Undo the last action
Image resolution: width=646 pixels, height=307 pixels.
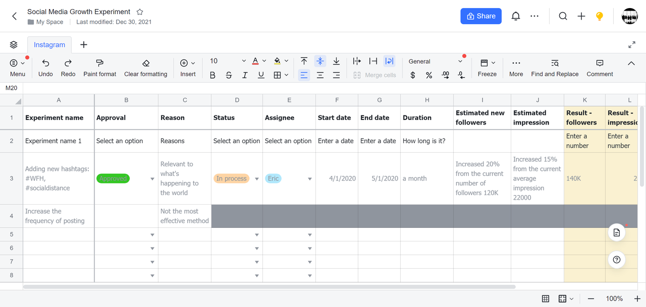45,68
